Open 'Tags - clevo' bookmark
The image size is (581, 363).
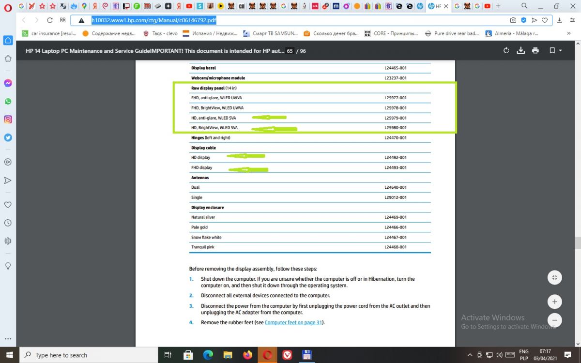(x=160, y=33)
